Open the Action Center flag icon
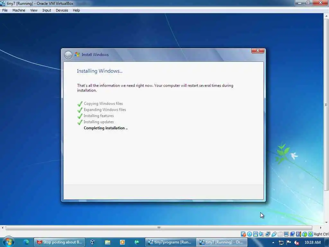This screenshot has width=329, height=247. pyautogui.click(x=289, y=242)
